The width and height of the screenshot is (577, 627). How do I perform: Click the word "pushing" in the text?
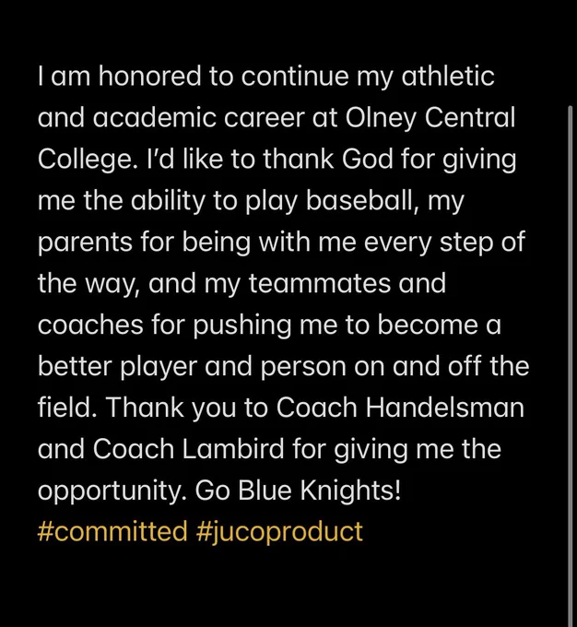(242, 325)
